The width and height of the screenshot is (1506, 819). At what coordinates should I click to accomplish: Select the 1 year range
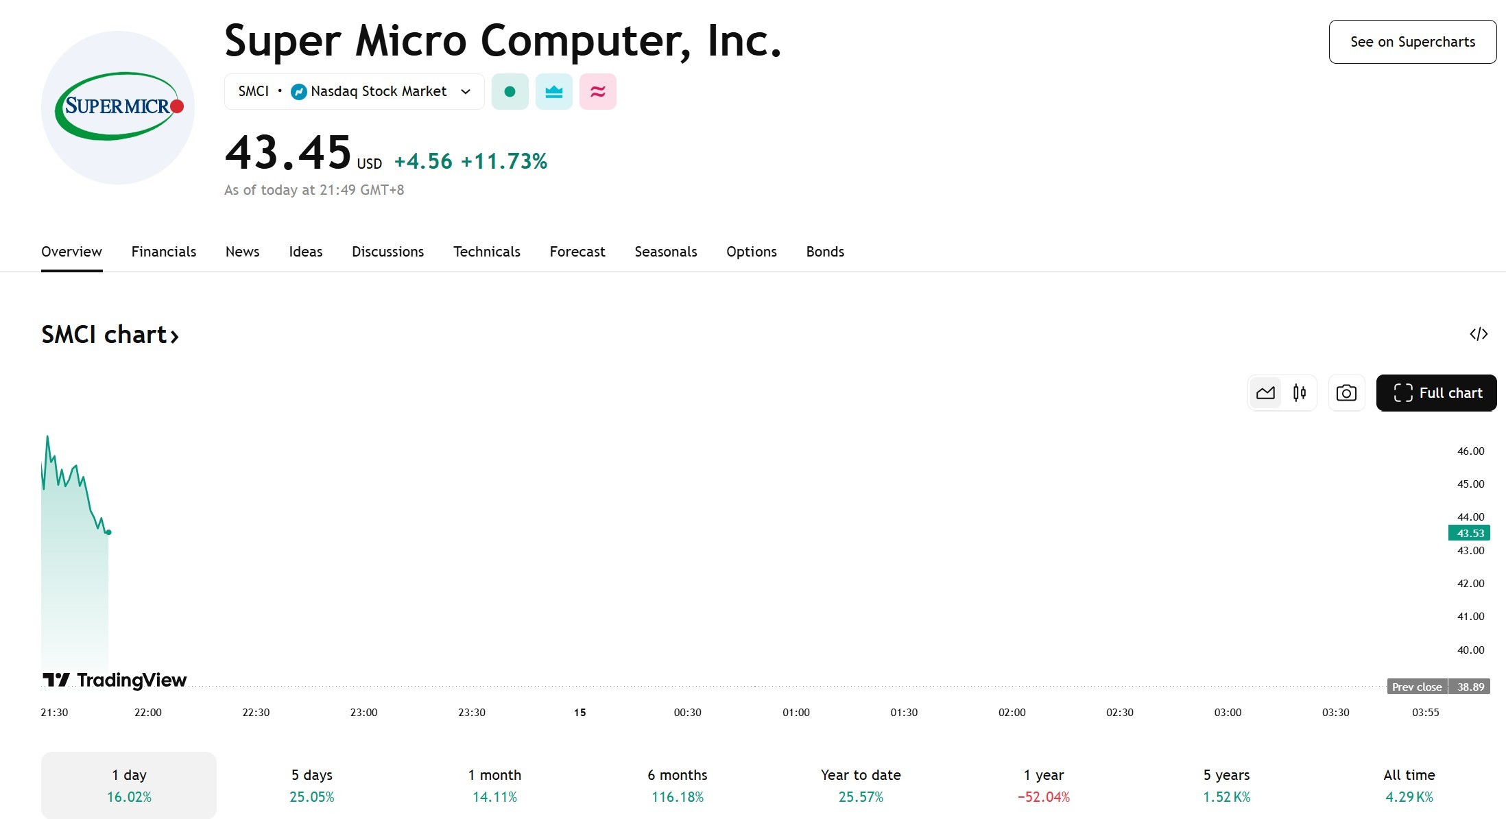pyautogui.click(x=1044, y=785)
